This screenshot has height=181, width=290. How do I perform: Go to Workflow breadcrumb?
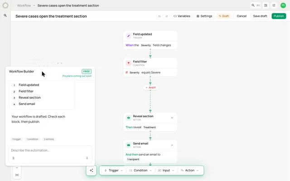pos(24,5)
